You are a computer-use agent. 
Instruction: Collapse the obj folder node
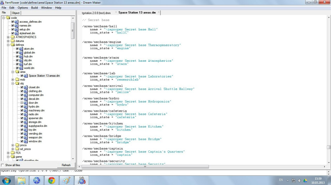(x=13, y=83)
